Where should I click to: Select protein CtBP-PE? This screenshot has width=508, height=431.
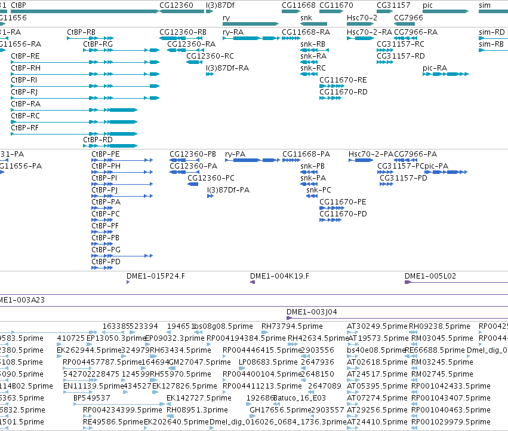pos(122,160)
